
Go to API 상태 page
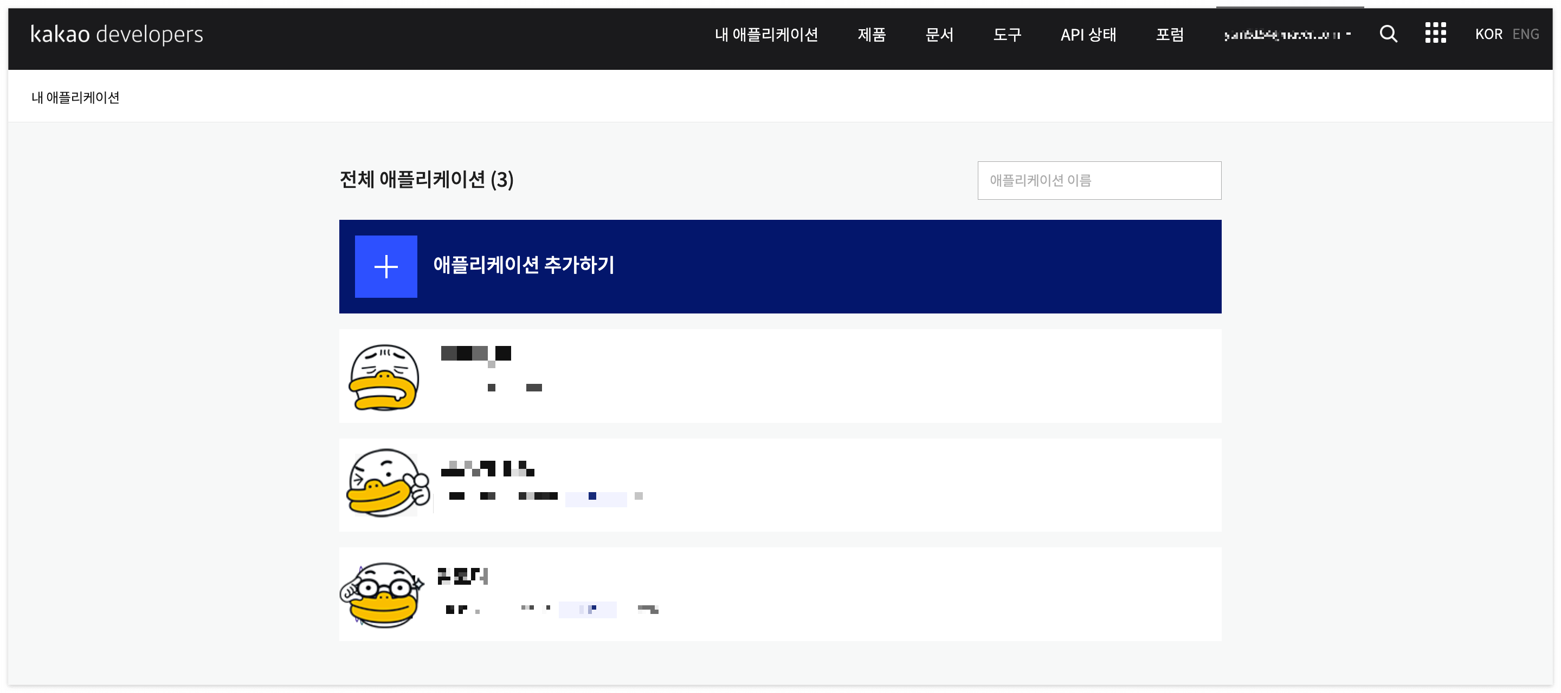1088,35
